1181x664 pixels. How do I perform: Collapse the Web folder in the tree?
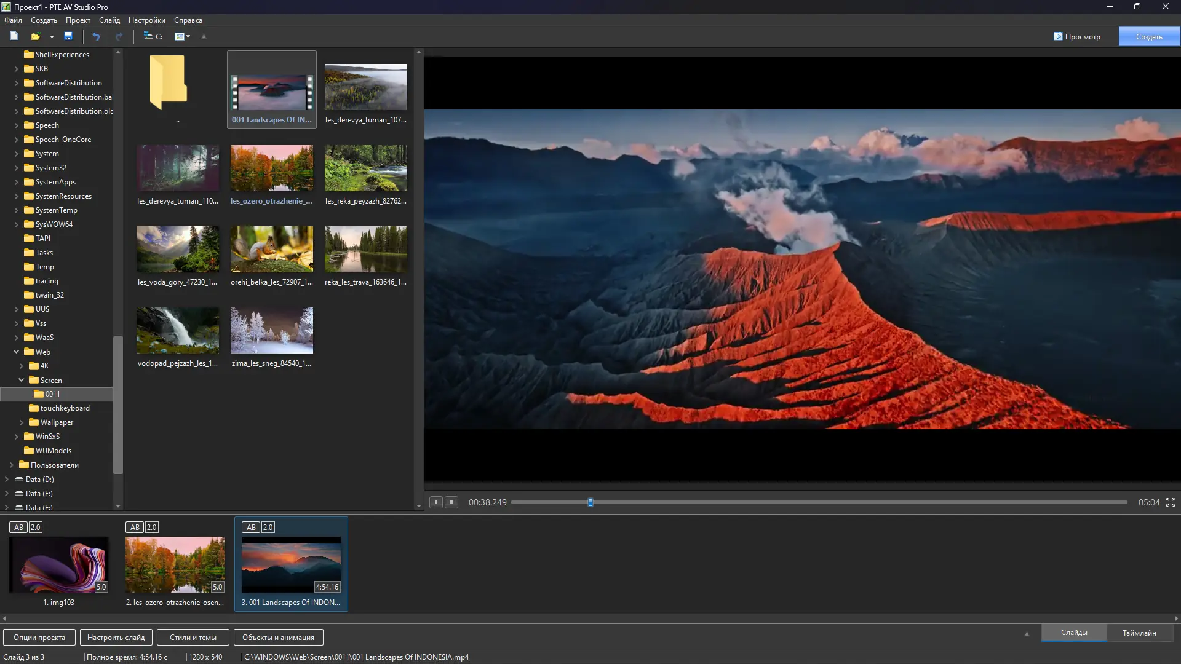coord(17,352)
